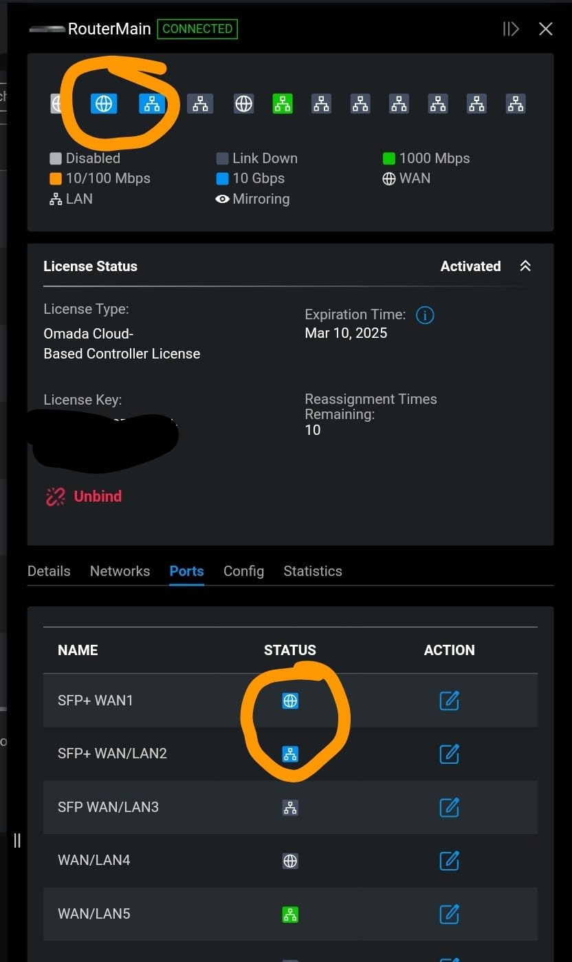Edit the SFP WAN/LAN3 port
This screenshot has width=572, height=962.
pos(449,807)
